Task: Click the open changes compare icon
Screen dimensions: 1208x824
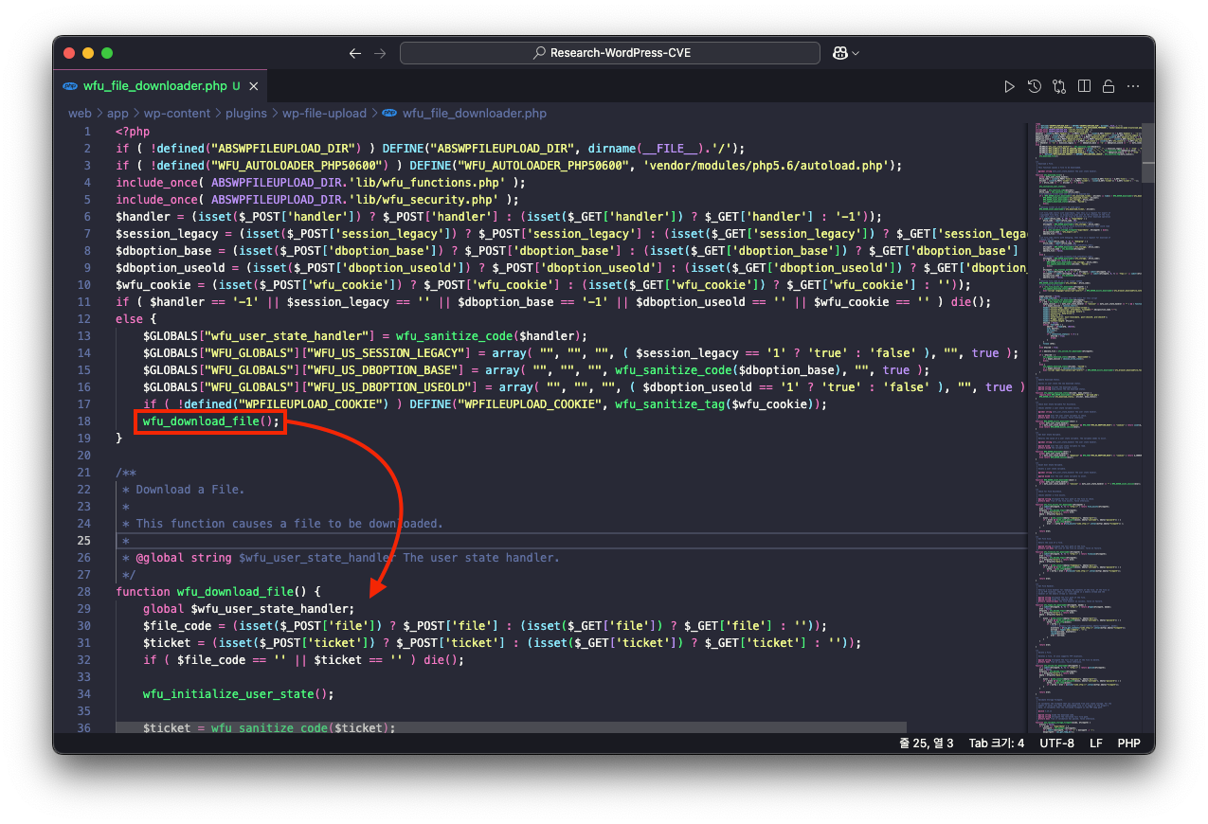Action: (x=1059, y=86)
